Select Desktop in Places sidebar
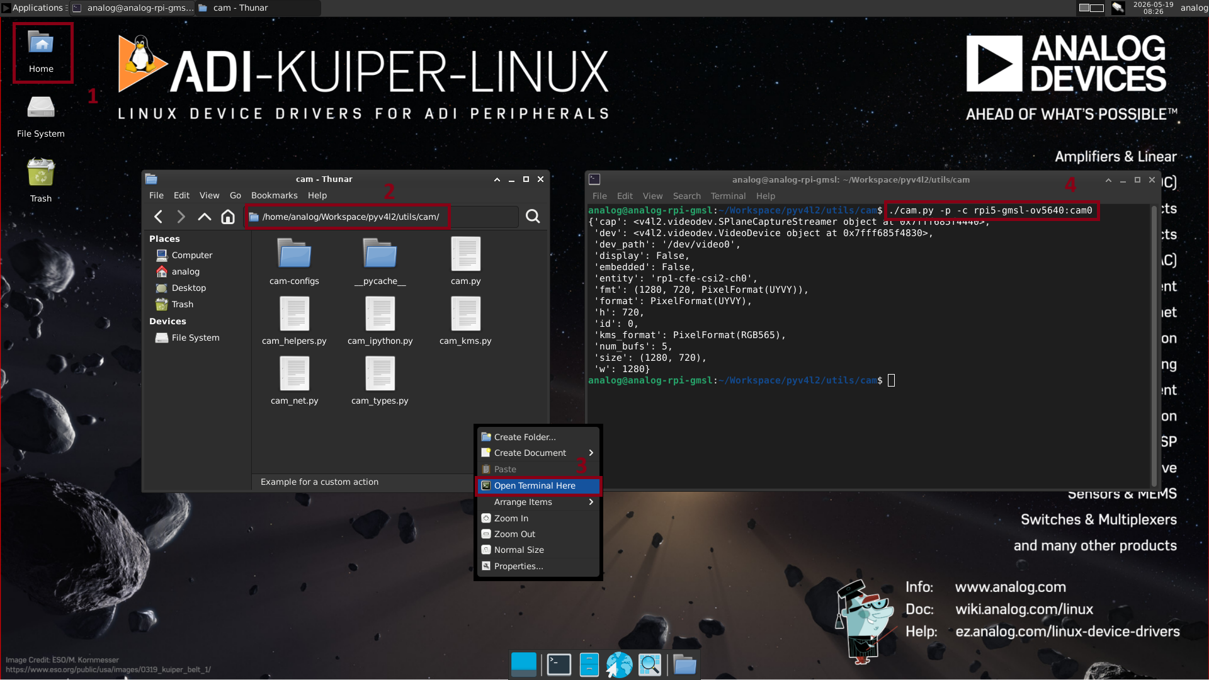 196,288
